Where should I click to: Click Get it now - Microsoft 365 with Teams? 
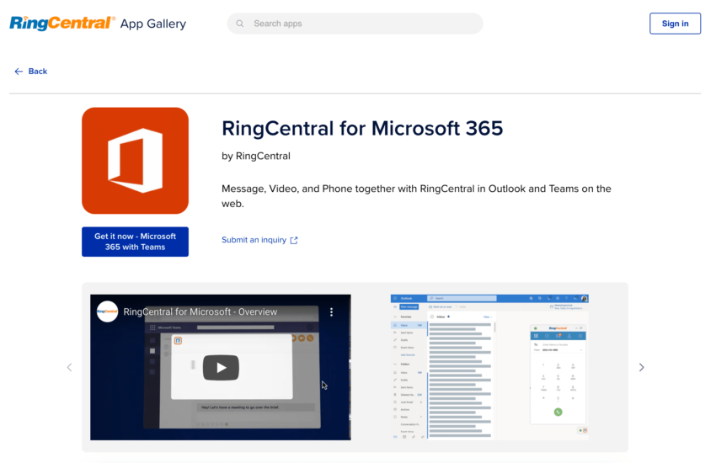135,242
